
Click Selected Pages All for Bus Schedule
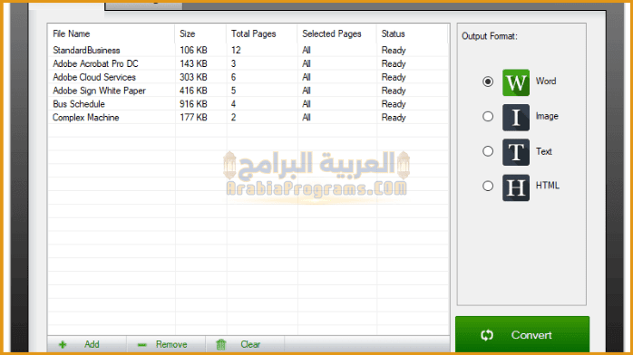(x=307, y=104)
